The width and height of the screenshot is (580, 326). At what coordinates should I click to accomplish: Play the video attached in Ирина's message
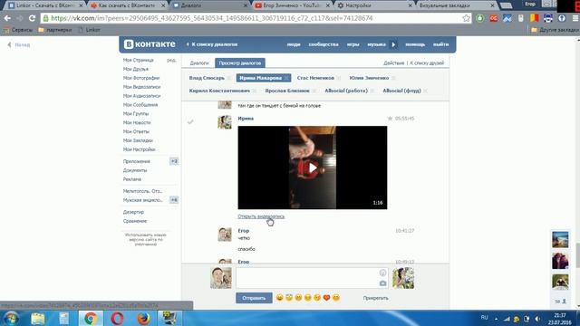(313, 168)
